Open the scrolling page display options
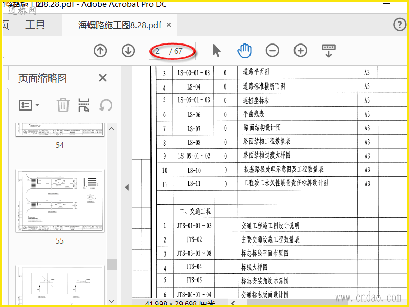Image resolution: width=409 pixels, height=307 pixels. [329, 51]
